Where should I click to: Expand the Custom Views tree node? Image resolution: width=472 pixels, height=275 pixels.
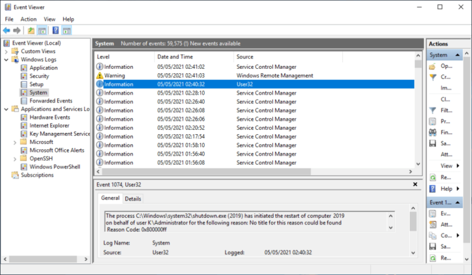(x=7, y=51)
